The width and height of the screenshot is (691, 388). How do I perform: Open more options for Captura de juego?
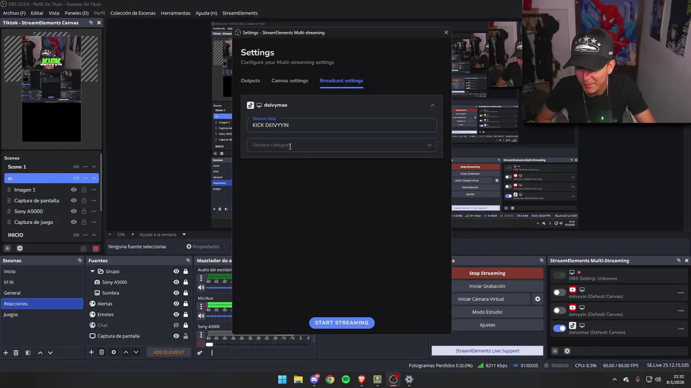pos(94,222)
